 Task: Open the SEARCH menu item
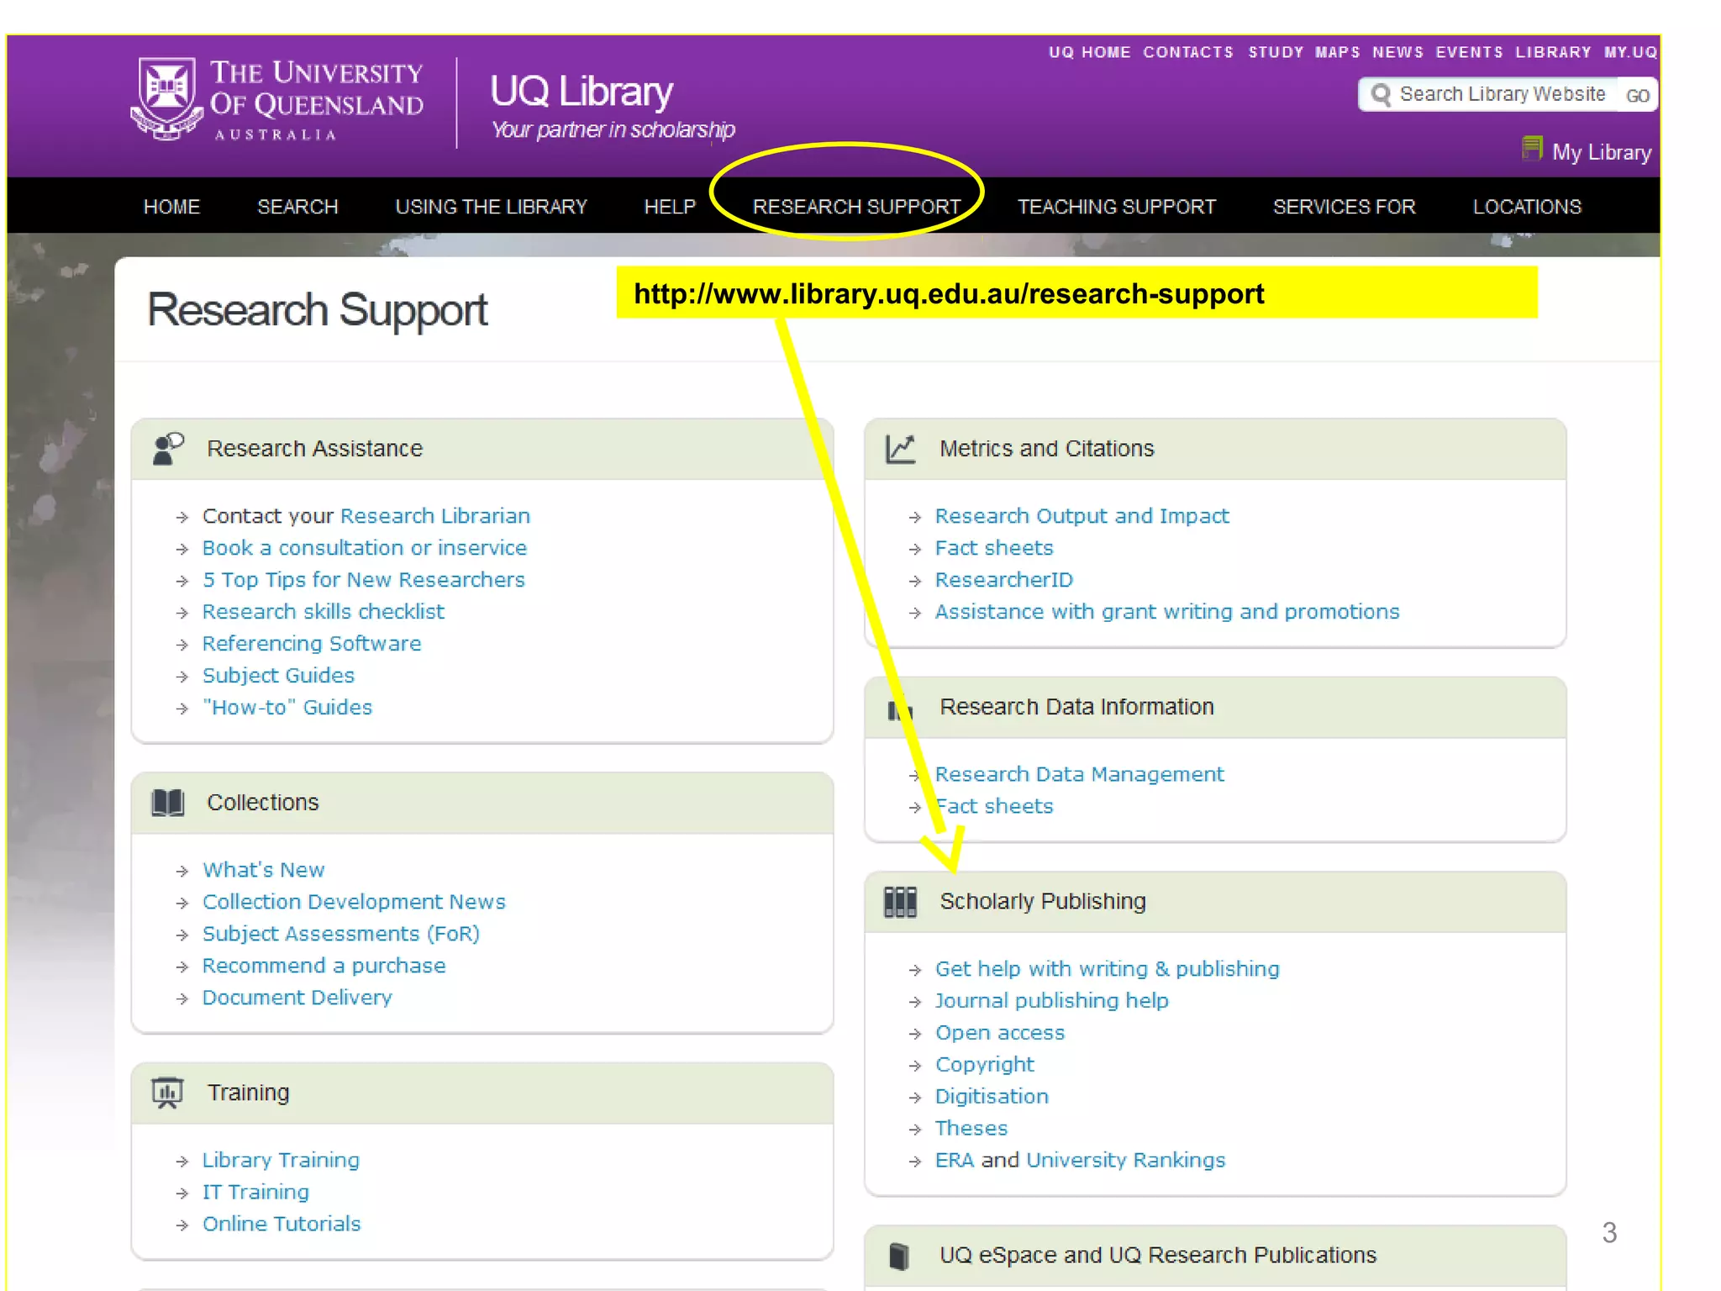(x=297, y=207)
